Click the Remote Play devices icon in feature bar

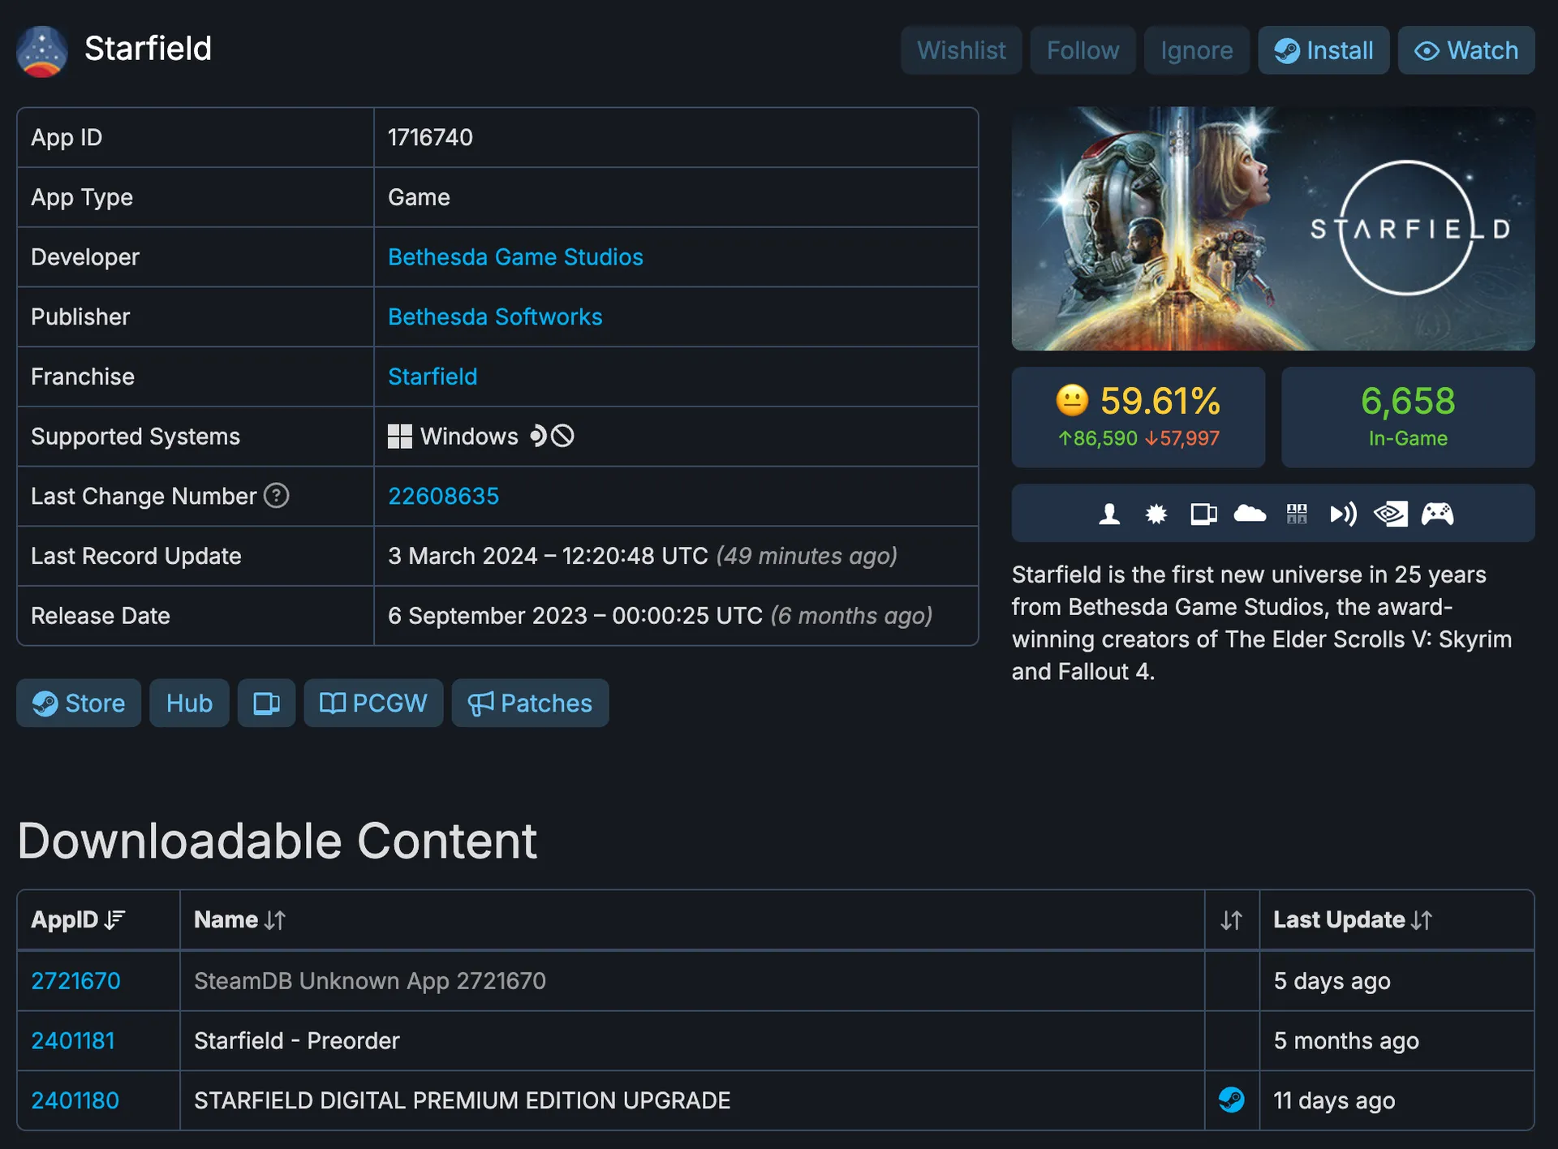1203,514
